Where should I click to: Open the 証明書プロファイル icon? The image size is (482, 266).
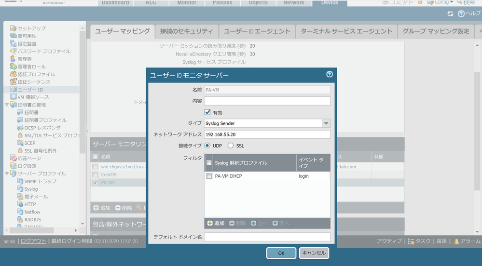[20, 120]
